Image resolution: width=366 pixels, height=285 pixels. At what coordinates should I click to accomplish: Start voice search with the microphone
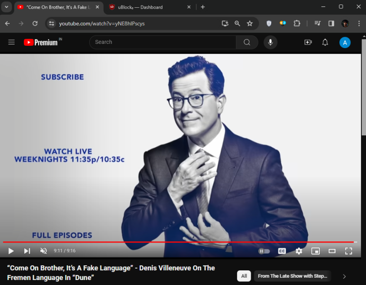tap(270, 42)
